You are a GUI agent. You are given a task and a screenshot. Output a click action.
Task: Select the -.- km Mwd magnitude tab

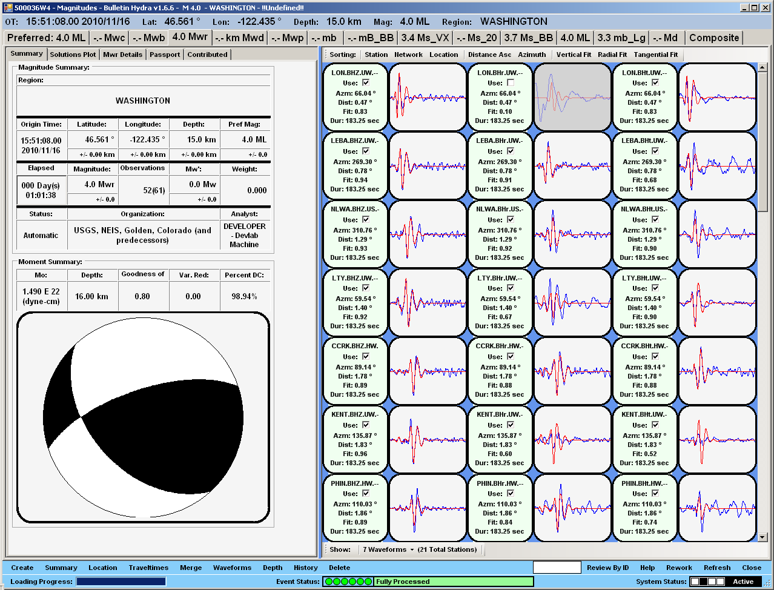(240, 38)
